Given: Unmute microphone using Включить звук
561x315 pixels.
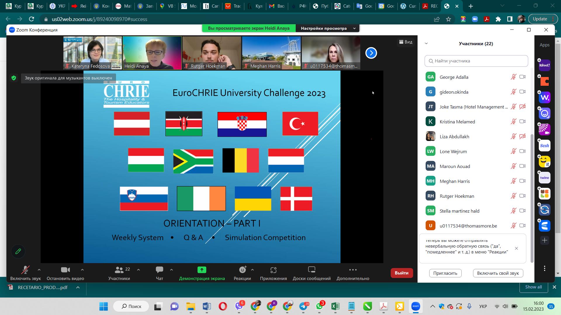Looking at the screenshot, I should [25, 273].
